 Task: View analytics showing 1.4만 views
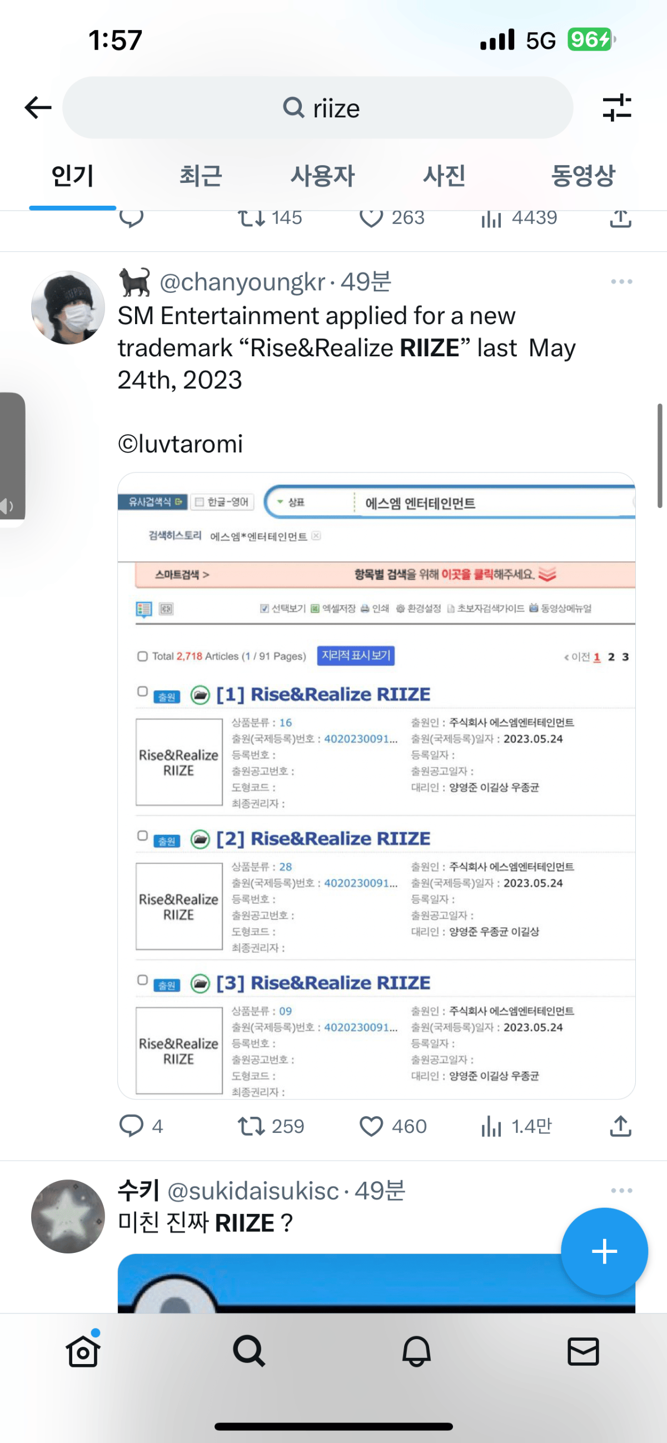point(516,1126)
